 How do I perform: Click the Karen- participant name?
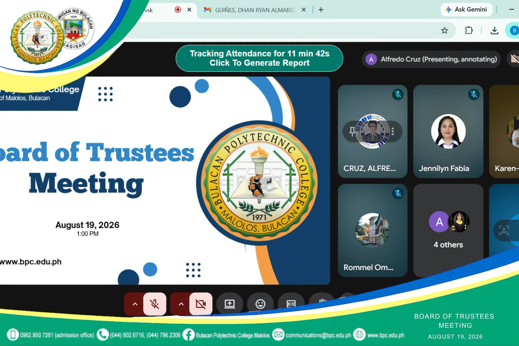(x=507, y=169)
